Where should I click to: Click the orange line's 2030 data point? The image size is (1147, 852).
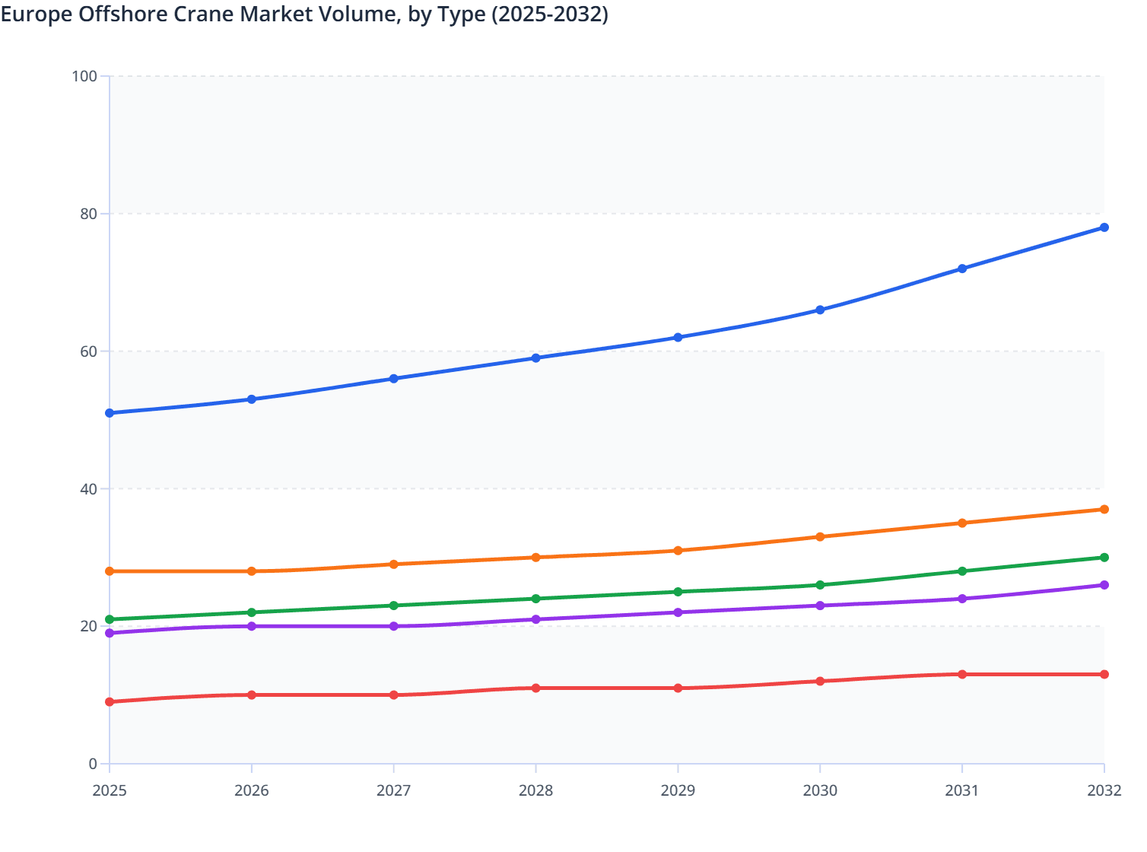click(820, 537)
